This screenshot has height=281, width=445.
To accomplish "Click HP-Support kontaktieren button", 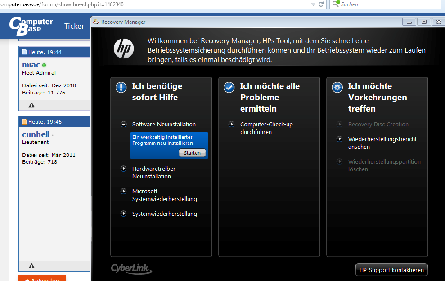I will [391, 270].
